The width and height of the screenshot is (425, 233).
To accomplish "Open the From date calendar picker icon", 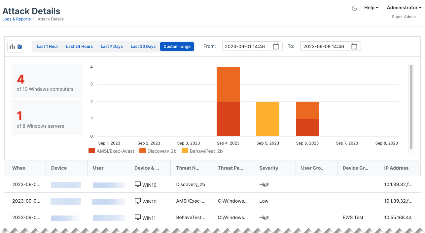I will click(276, 47).
